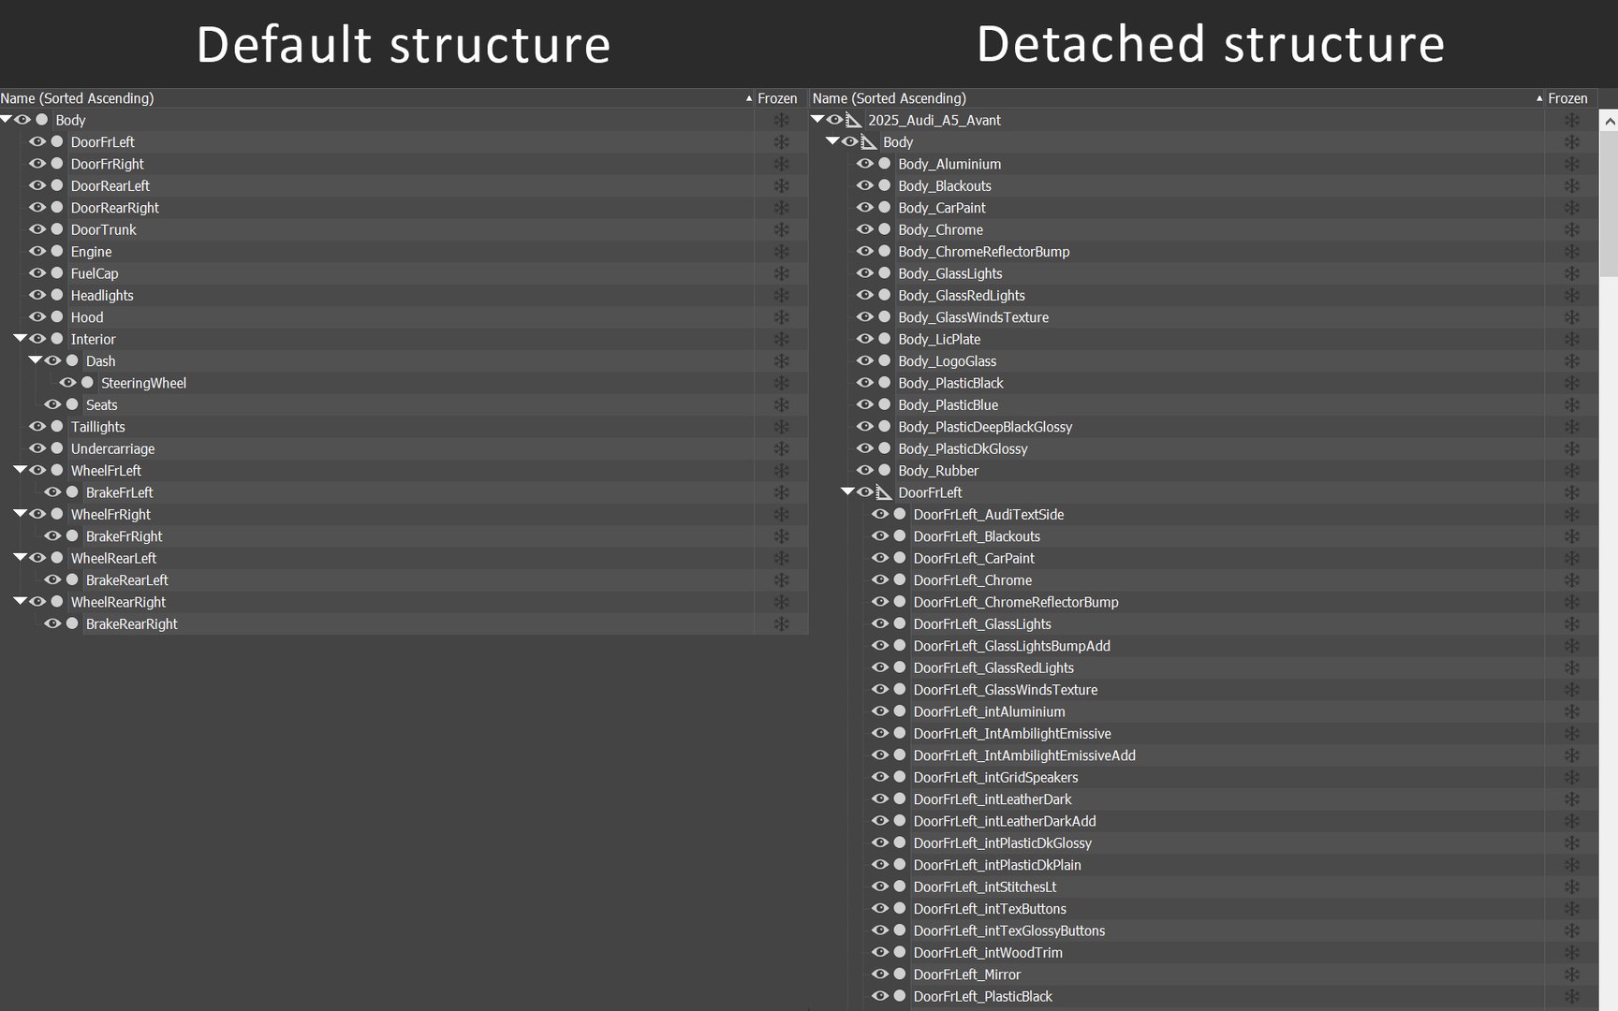The image size is (1618, 1011).
Task: Click the helper icon next to 2025_Audi_A5_Avant
Action: [x=853, y=120]
